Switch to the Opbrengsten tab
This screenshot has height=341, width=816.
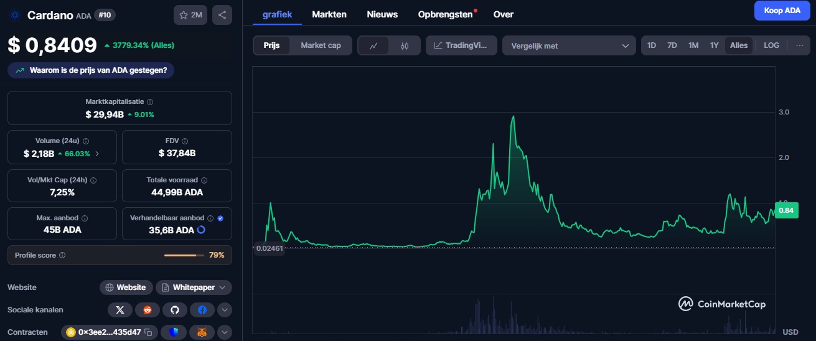point(446,14)
